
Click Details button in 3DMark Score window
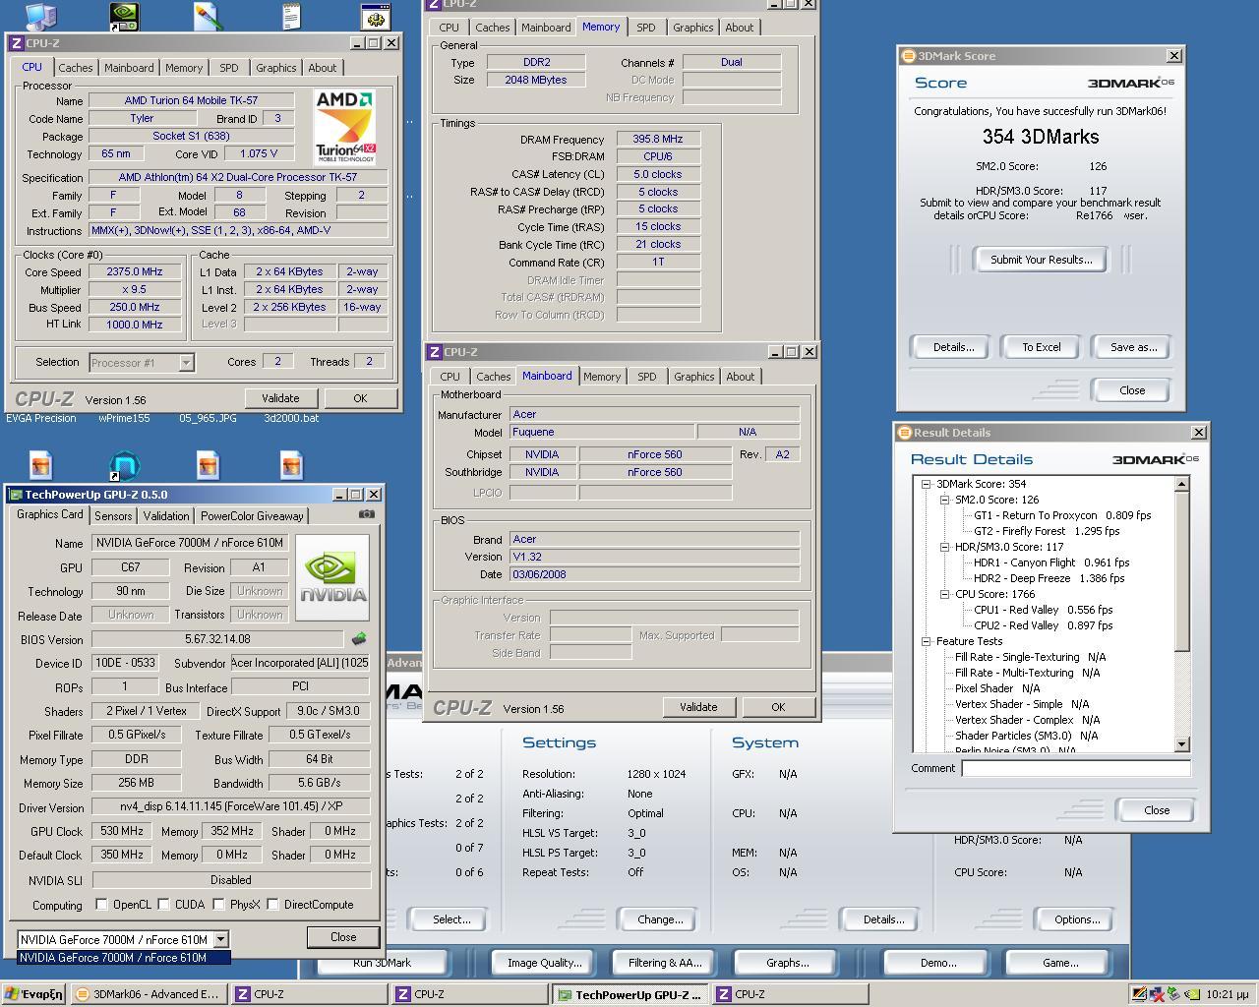pos(953,347)
